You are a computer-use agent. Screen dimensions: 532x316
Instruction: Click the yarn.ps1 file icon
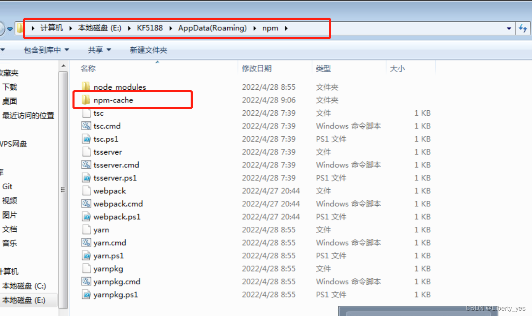[x=86, y=256]
